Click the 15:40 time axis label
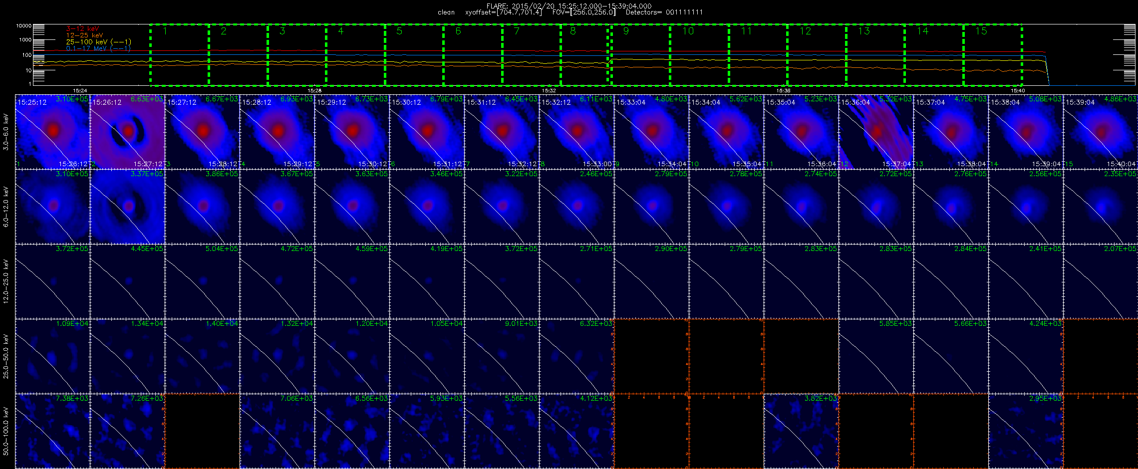This screenshot has width=1138, height=469. click(x=1018, y=90)
